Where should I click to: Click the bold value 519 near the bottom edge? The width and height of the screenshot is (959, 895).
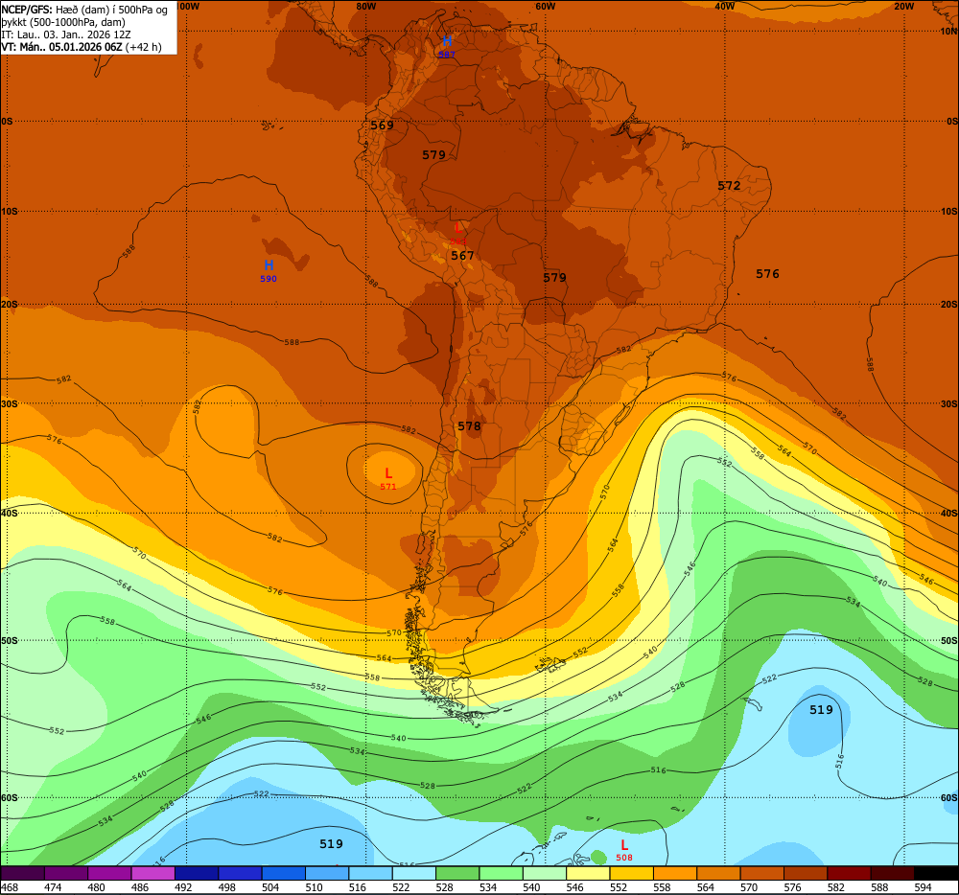[x=332, y=843]
